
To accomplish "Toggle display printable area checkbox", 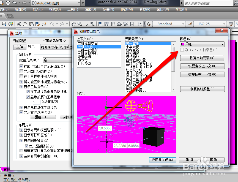I will (21, 135).
